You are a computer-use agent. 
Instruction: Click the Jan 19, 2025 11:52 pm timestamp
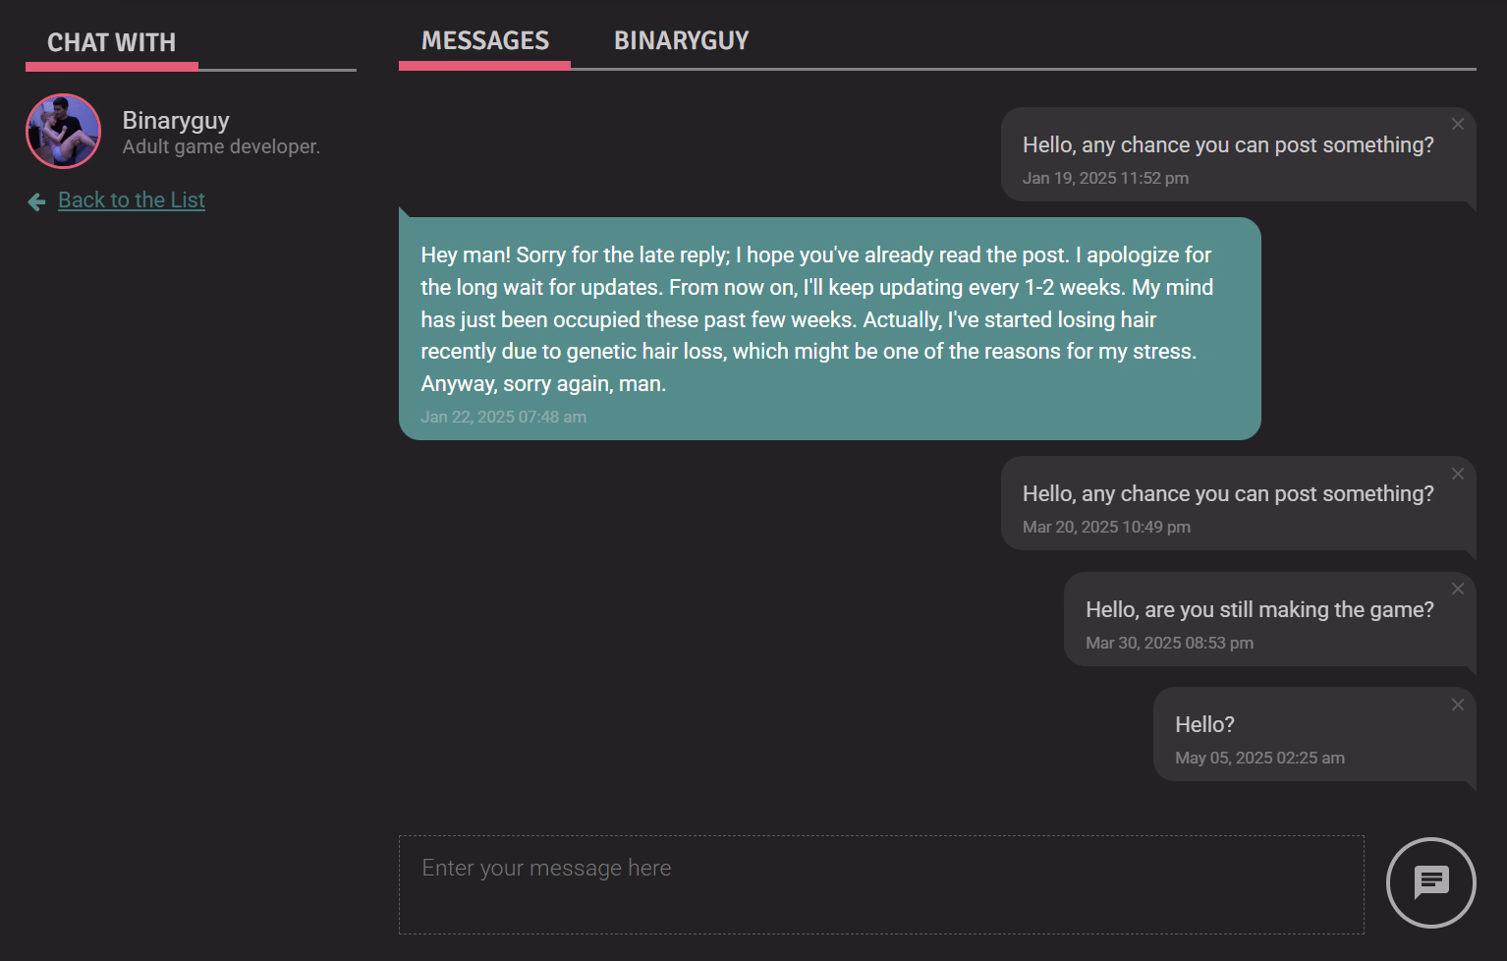pos(1105,178)
